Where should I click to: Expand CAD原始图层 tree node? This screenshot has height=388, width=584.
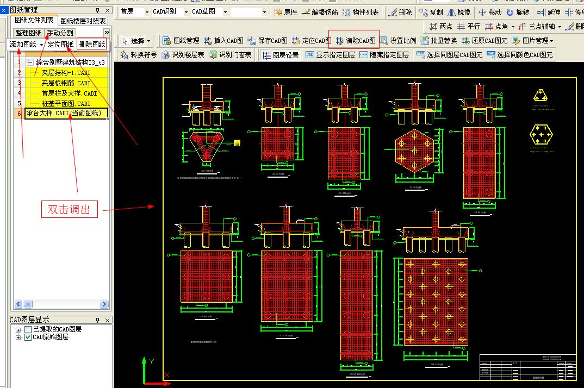point(18,337)
